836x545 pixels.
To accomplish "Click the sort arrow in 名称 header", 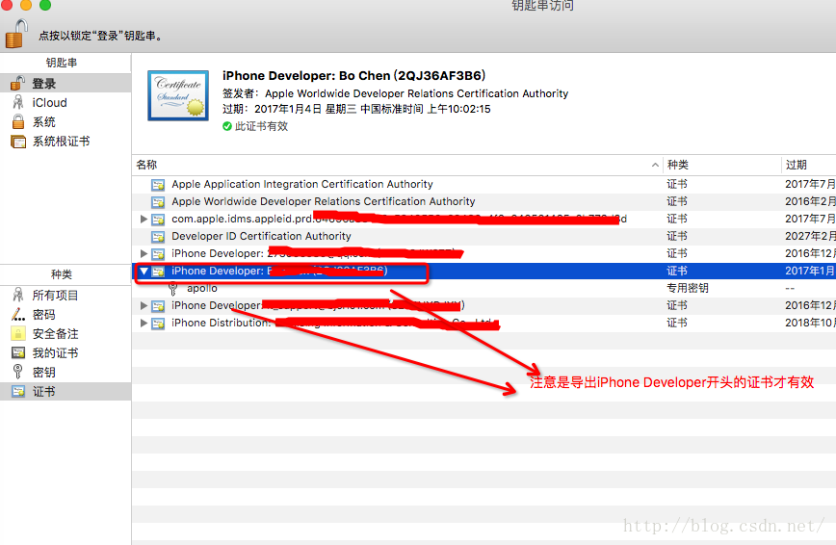I will tap(655, 165).
